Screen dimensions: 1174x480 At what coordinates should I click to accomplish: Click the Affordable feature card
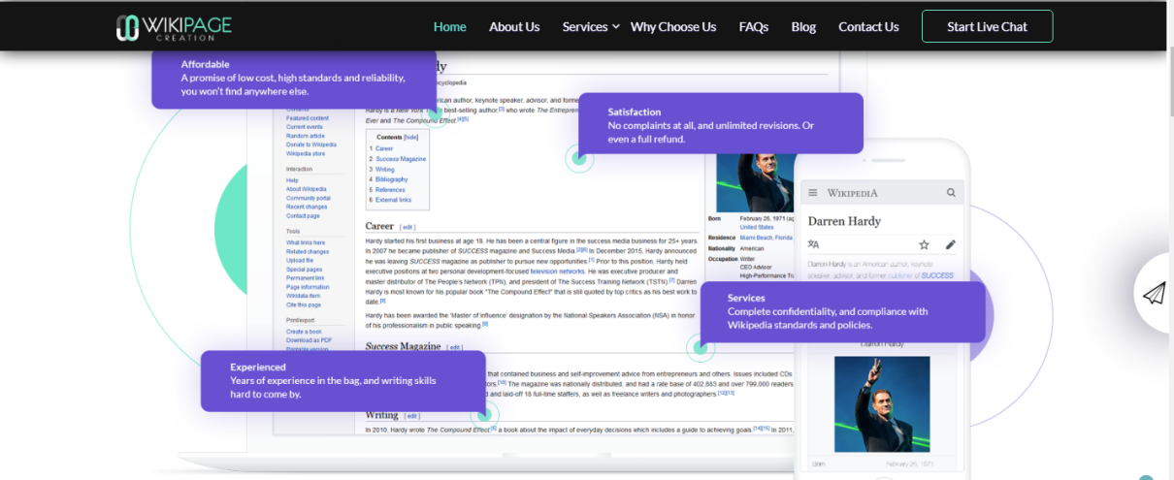[293, 79]
